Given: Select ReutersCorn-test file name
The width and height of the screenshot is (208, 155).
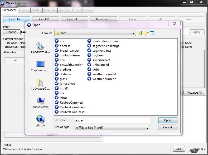Looking at the screenshot, I should click(x=72, y=103).
